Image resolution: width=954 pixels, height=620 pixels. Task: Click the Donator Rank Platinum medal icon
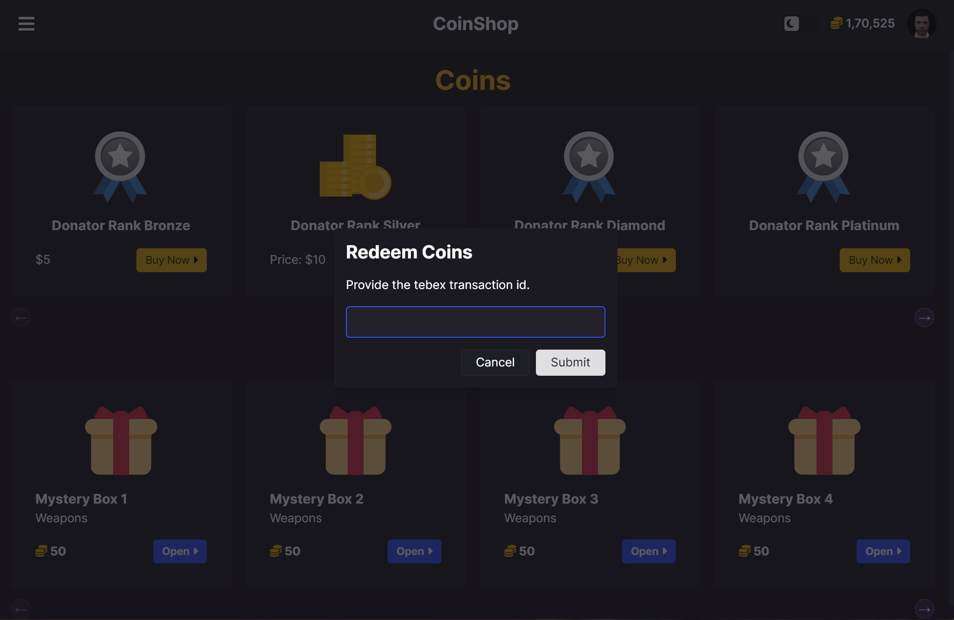click(823, 167)
